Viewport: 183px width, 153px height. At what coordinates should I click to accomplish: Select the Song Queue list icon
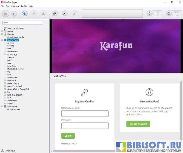pos(5,28)
